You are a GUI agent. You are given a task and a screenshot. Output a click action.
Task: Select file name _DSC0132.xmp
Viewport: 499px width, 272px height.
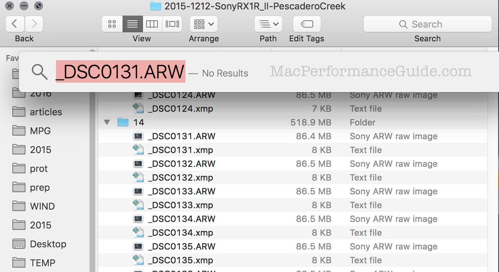pos(180,177)
